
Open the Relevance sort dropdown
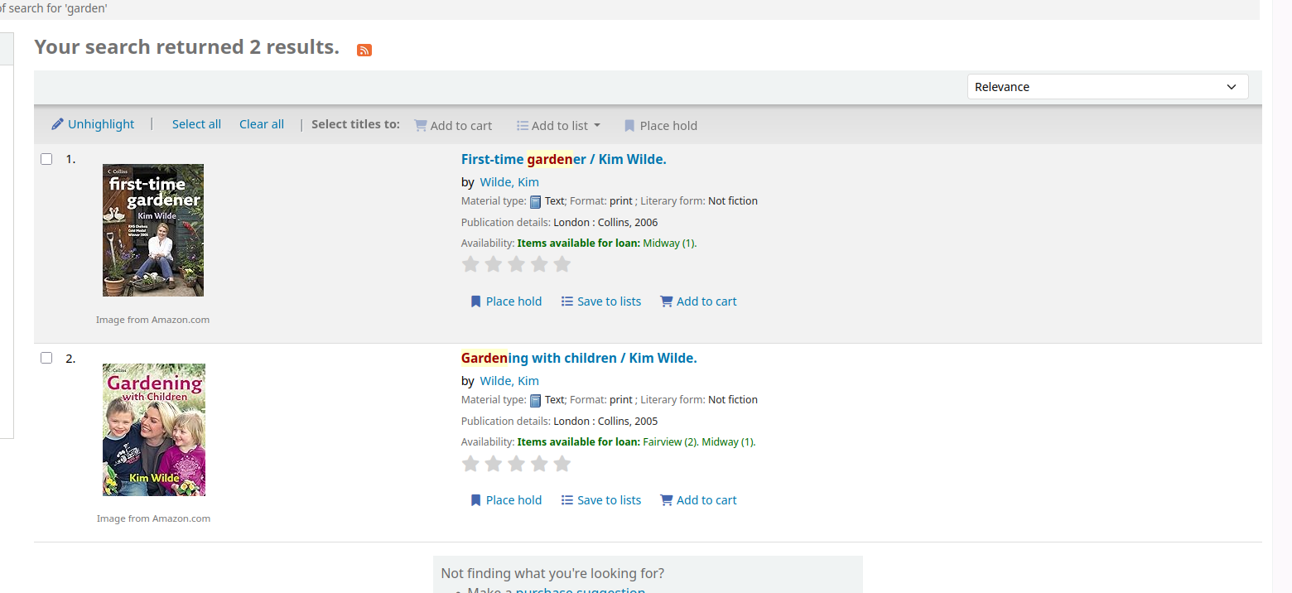pyautogui.click(x=1107, y=87)
